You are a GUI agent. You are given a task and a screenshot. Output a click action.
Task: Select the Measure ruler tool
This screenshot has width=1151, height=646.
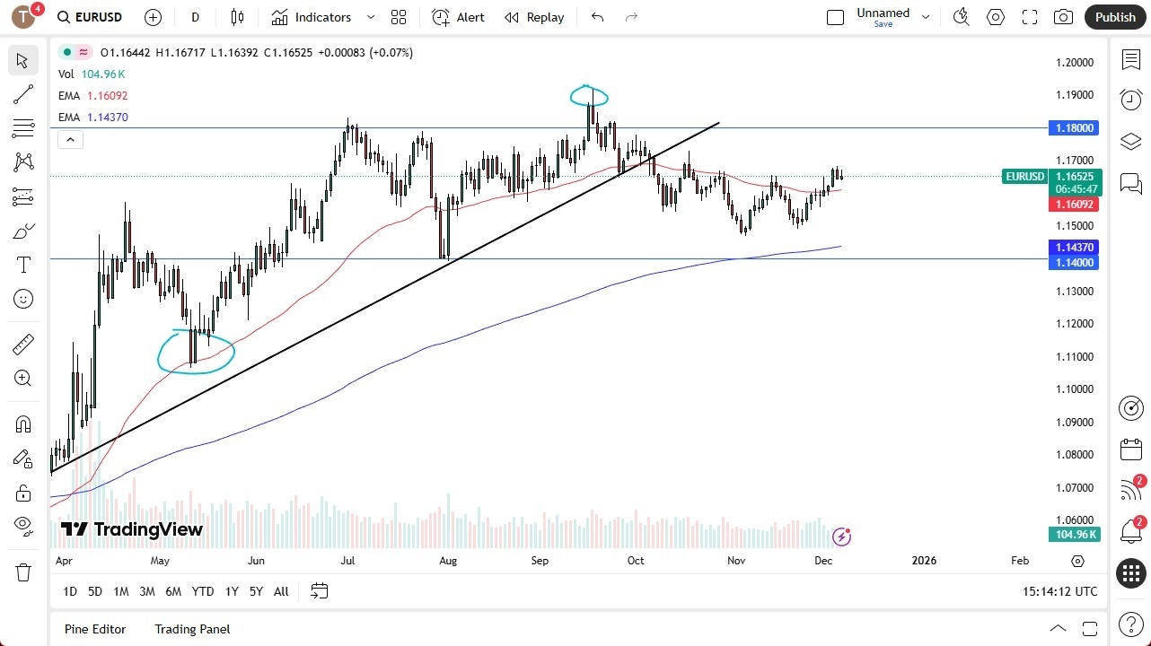pyautogui.click(x=22, y=344)
